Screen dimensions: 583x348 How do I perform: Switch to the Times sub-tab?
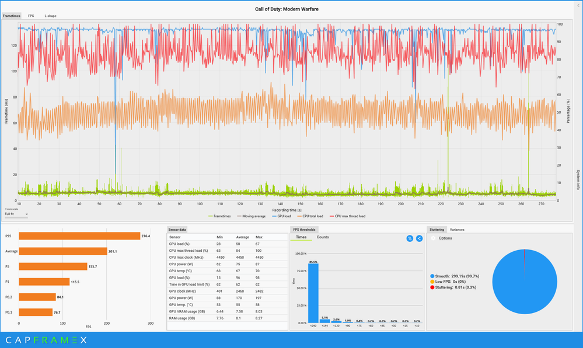(301, 237)
